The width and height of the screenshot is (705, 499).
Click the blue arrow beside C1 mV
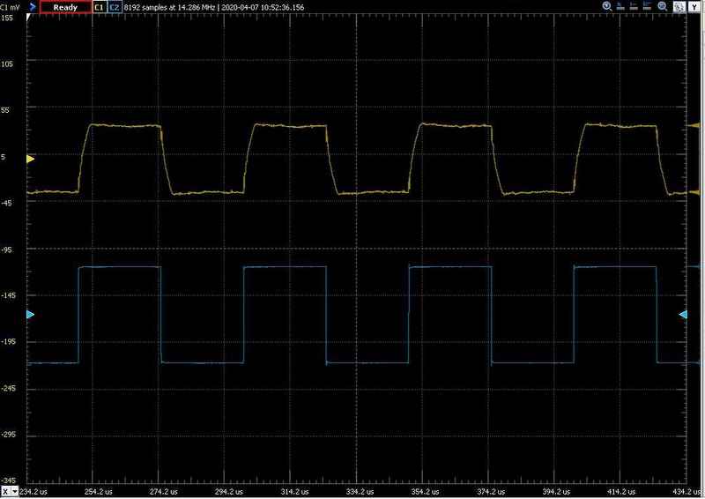click(33, 7)
